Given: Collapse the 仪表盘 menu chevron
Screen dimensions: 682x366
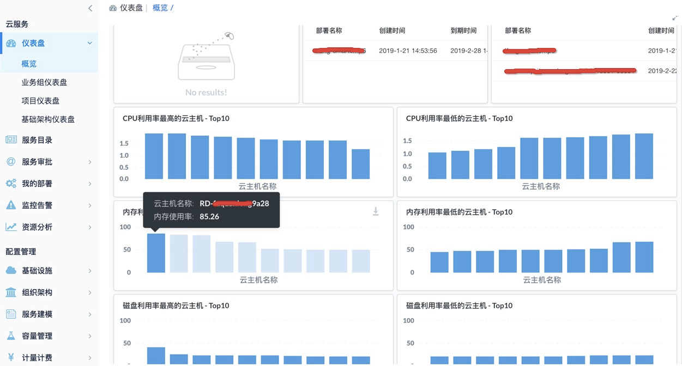Looking at the screenshot, I should (x=90, y=43).
